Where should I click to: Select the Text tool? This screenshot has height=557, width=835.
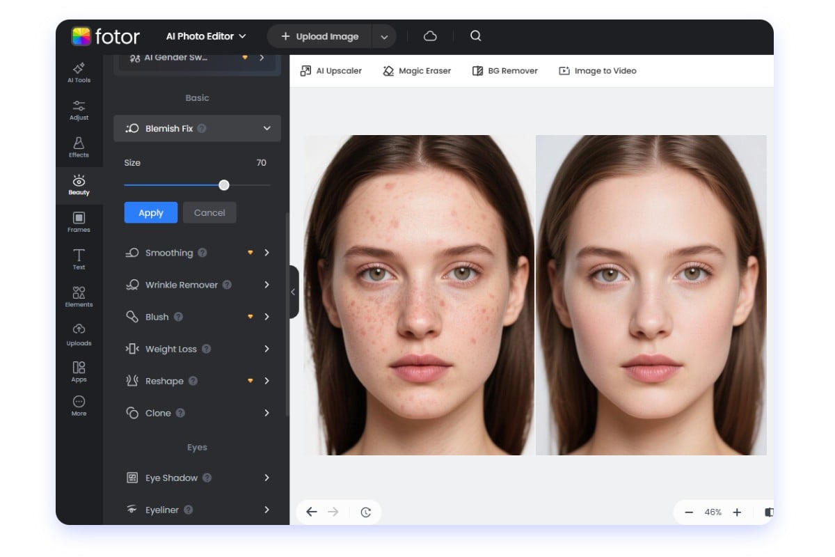tap(79, 259)
